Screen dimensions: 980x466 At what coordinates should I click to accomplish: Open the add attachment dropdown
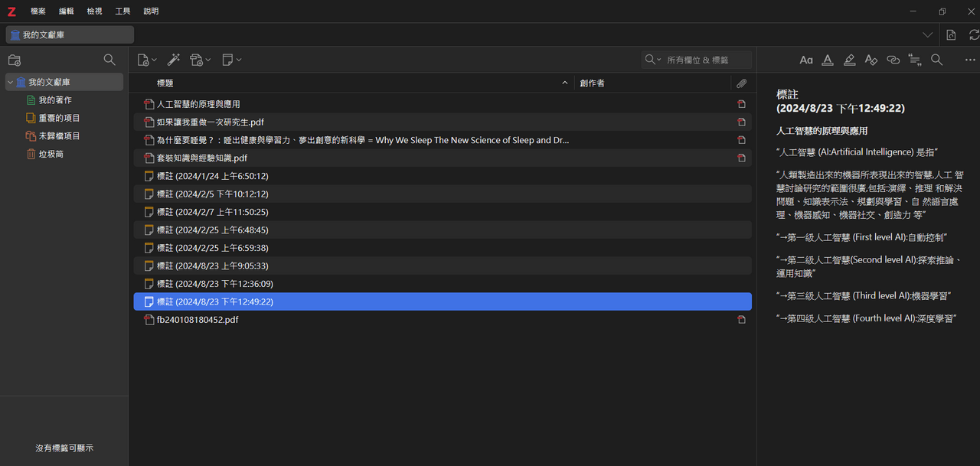click(x=201, y=60)
